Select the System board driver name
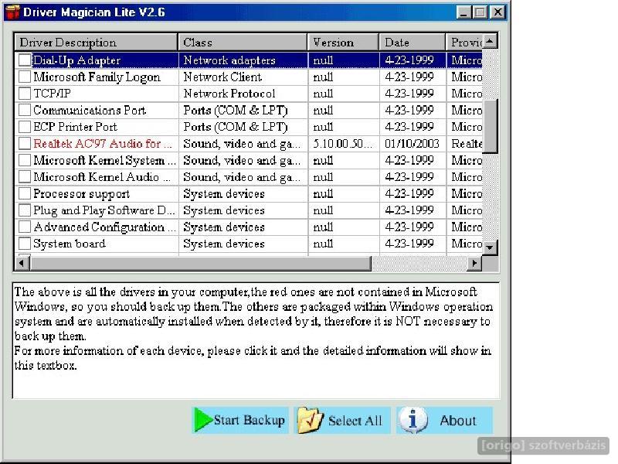618x464 pixels. pos(70,244)
